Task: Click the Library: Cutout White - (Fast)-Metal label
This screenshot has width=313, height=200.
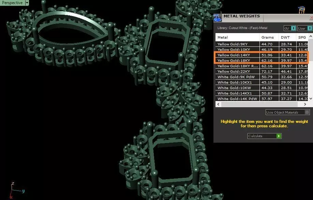Action: (x=242, y=28)
